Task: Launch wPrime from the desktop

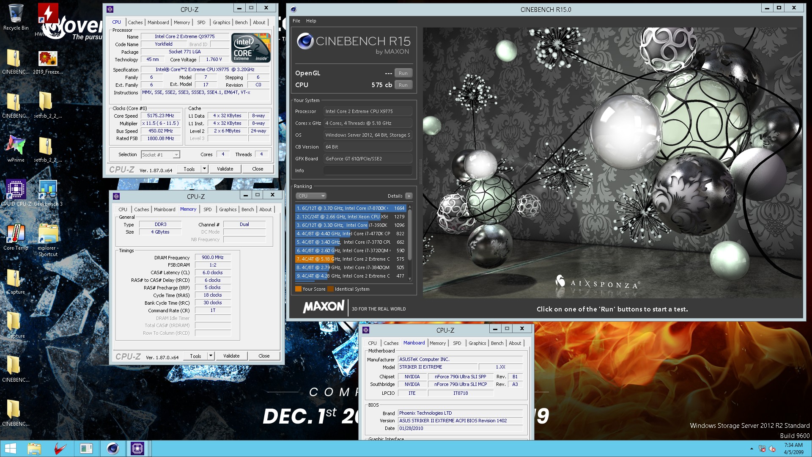Action: coord(16,149)
